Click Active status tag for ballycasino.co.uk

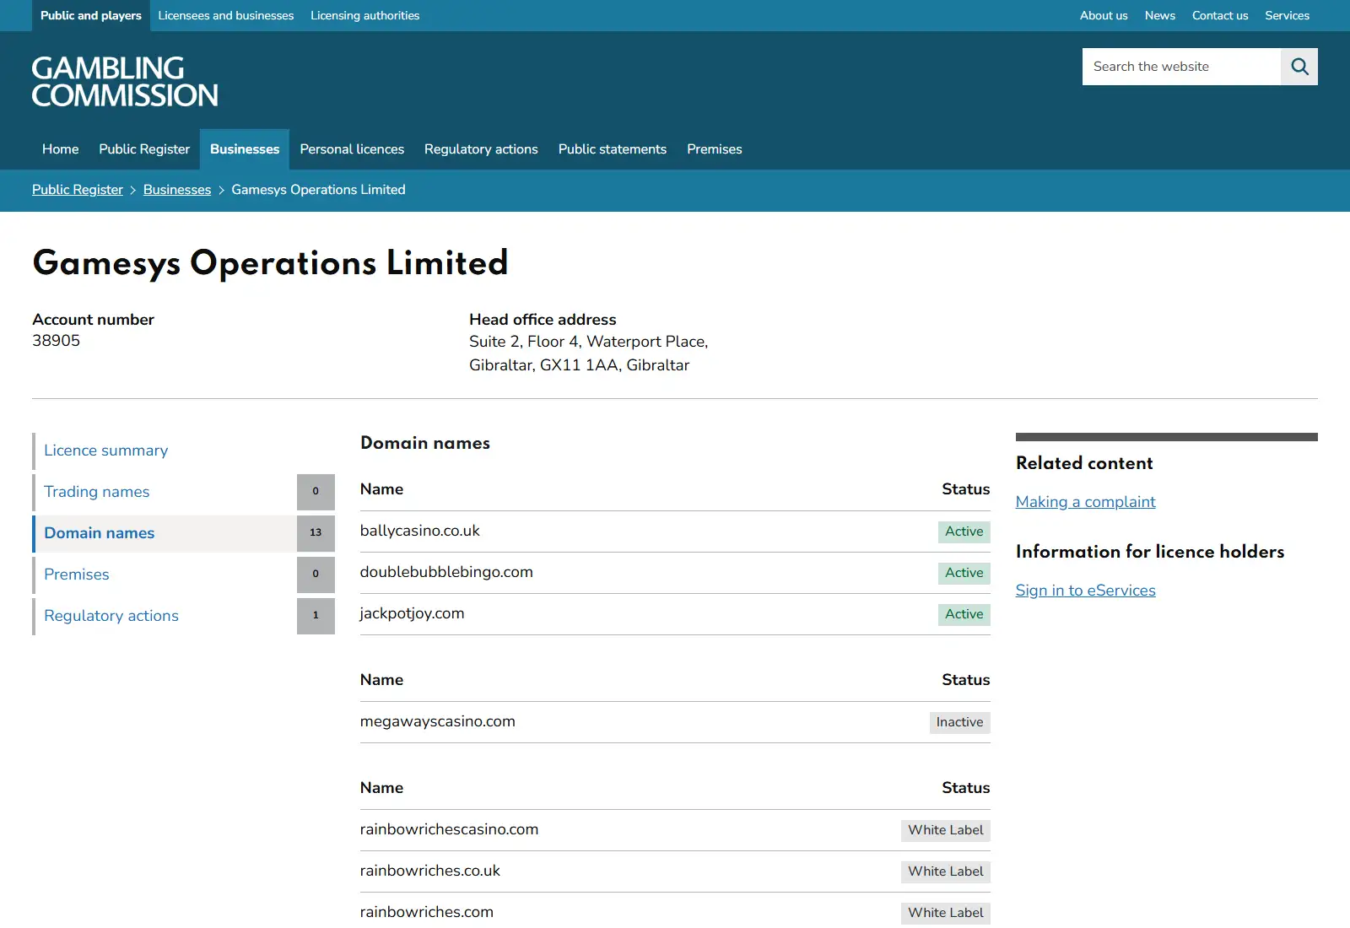964,531
